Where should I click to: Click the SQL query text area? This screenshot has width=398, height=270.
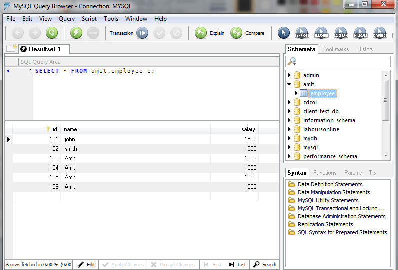point(157,94)
